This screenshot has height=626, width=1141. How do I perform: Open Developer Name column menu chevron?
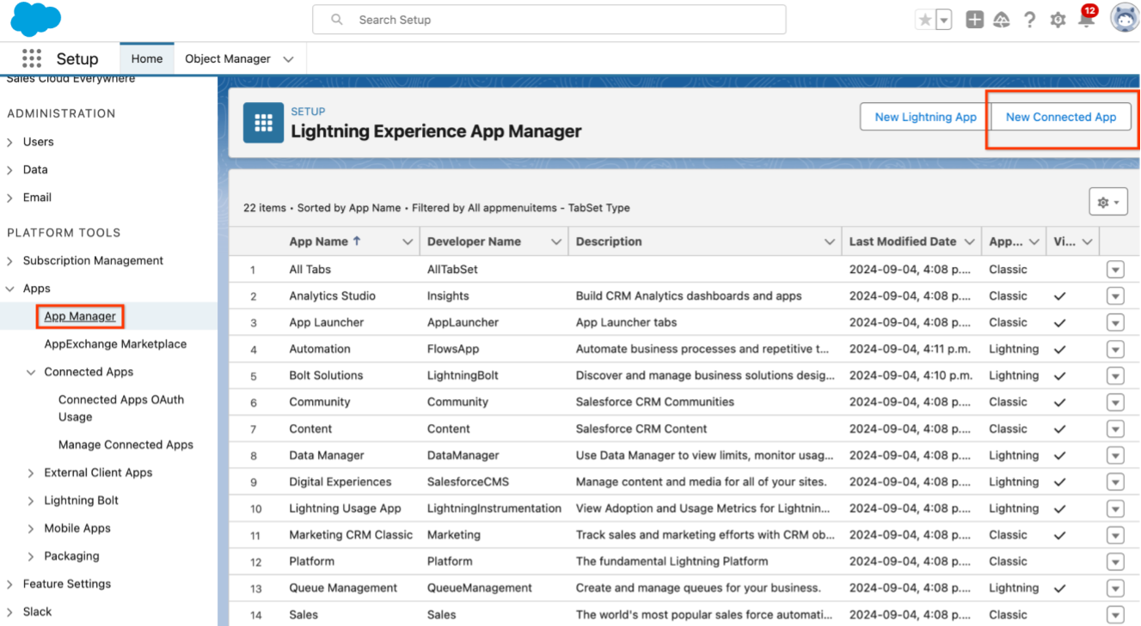coord(555,242)
